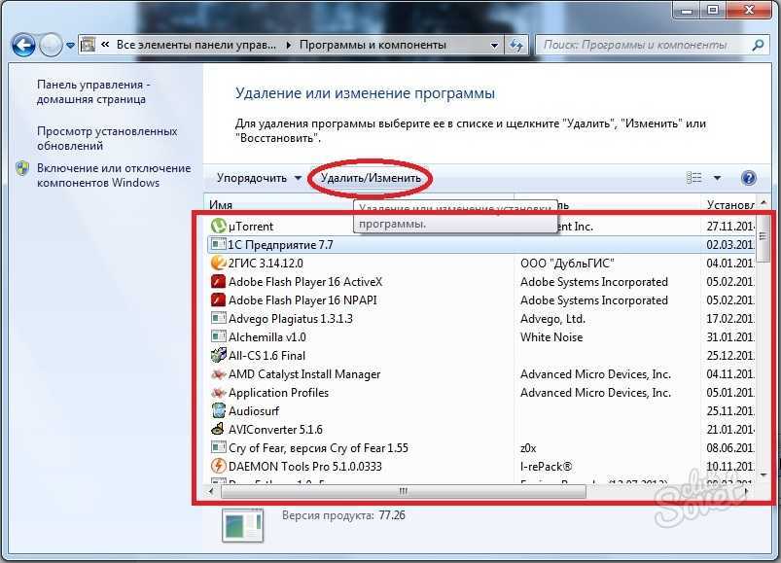Open the view options dropdown arrow
Screen dimensions: 781x563
(717, 178)
